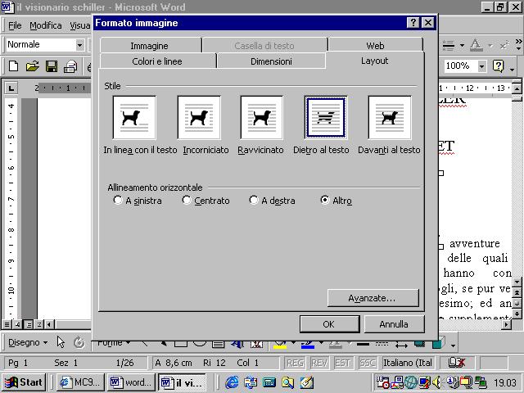Switch to the Web tab
Image resolution: width=524 pixels, height=393 pixels.
point(375,46)
